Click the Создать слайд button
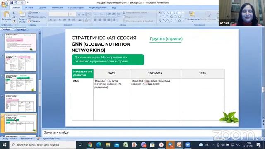The image size is (265, 149). (x=22, y=17)
